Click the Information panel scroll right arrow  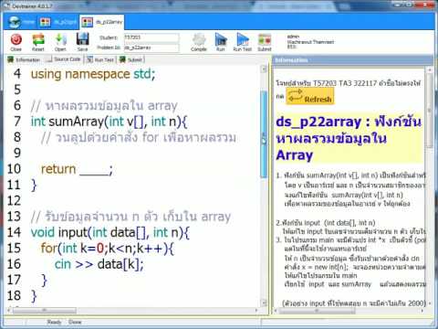click(x=422, y=311)
